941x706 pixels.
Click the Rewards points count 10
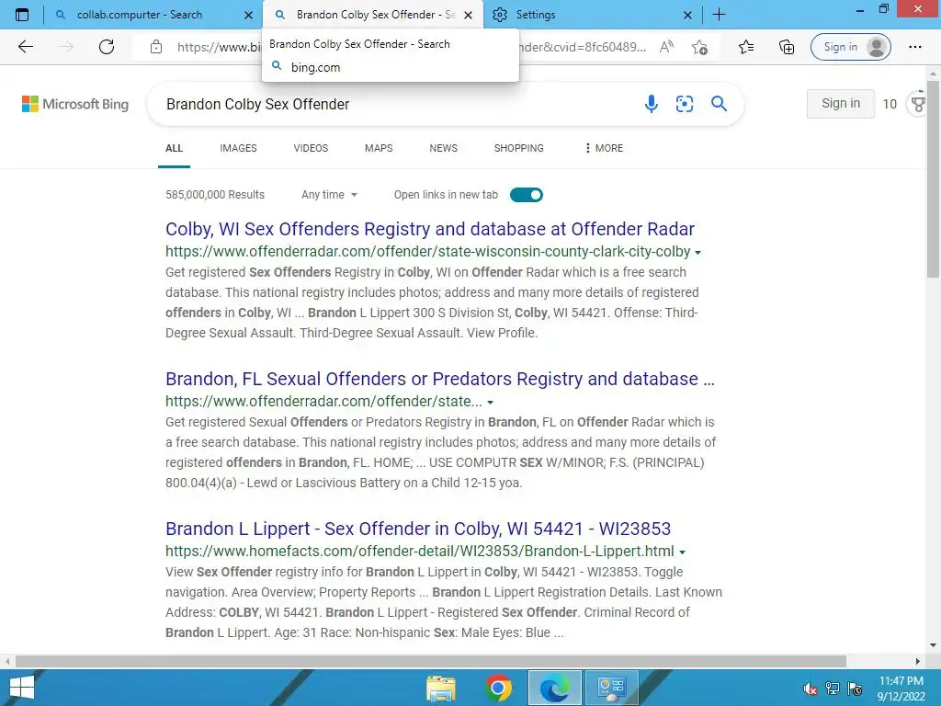(x=890, y=104)
